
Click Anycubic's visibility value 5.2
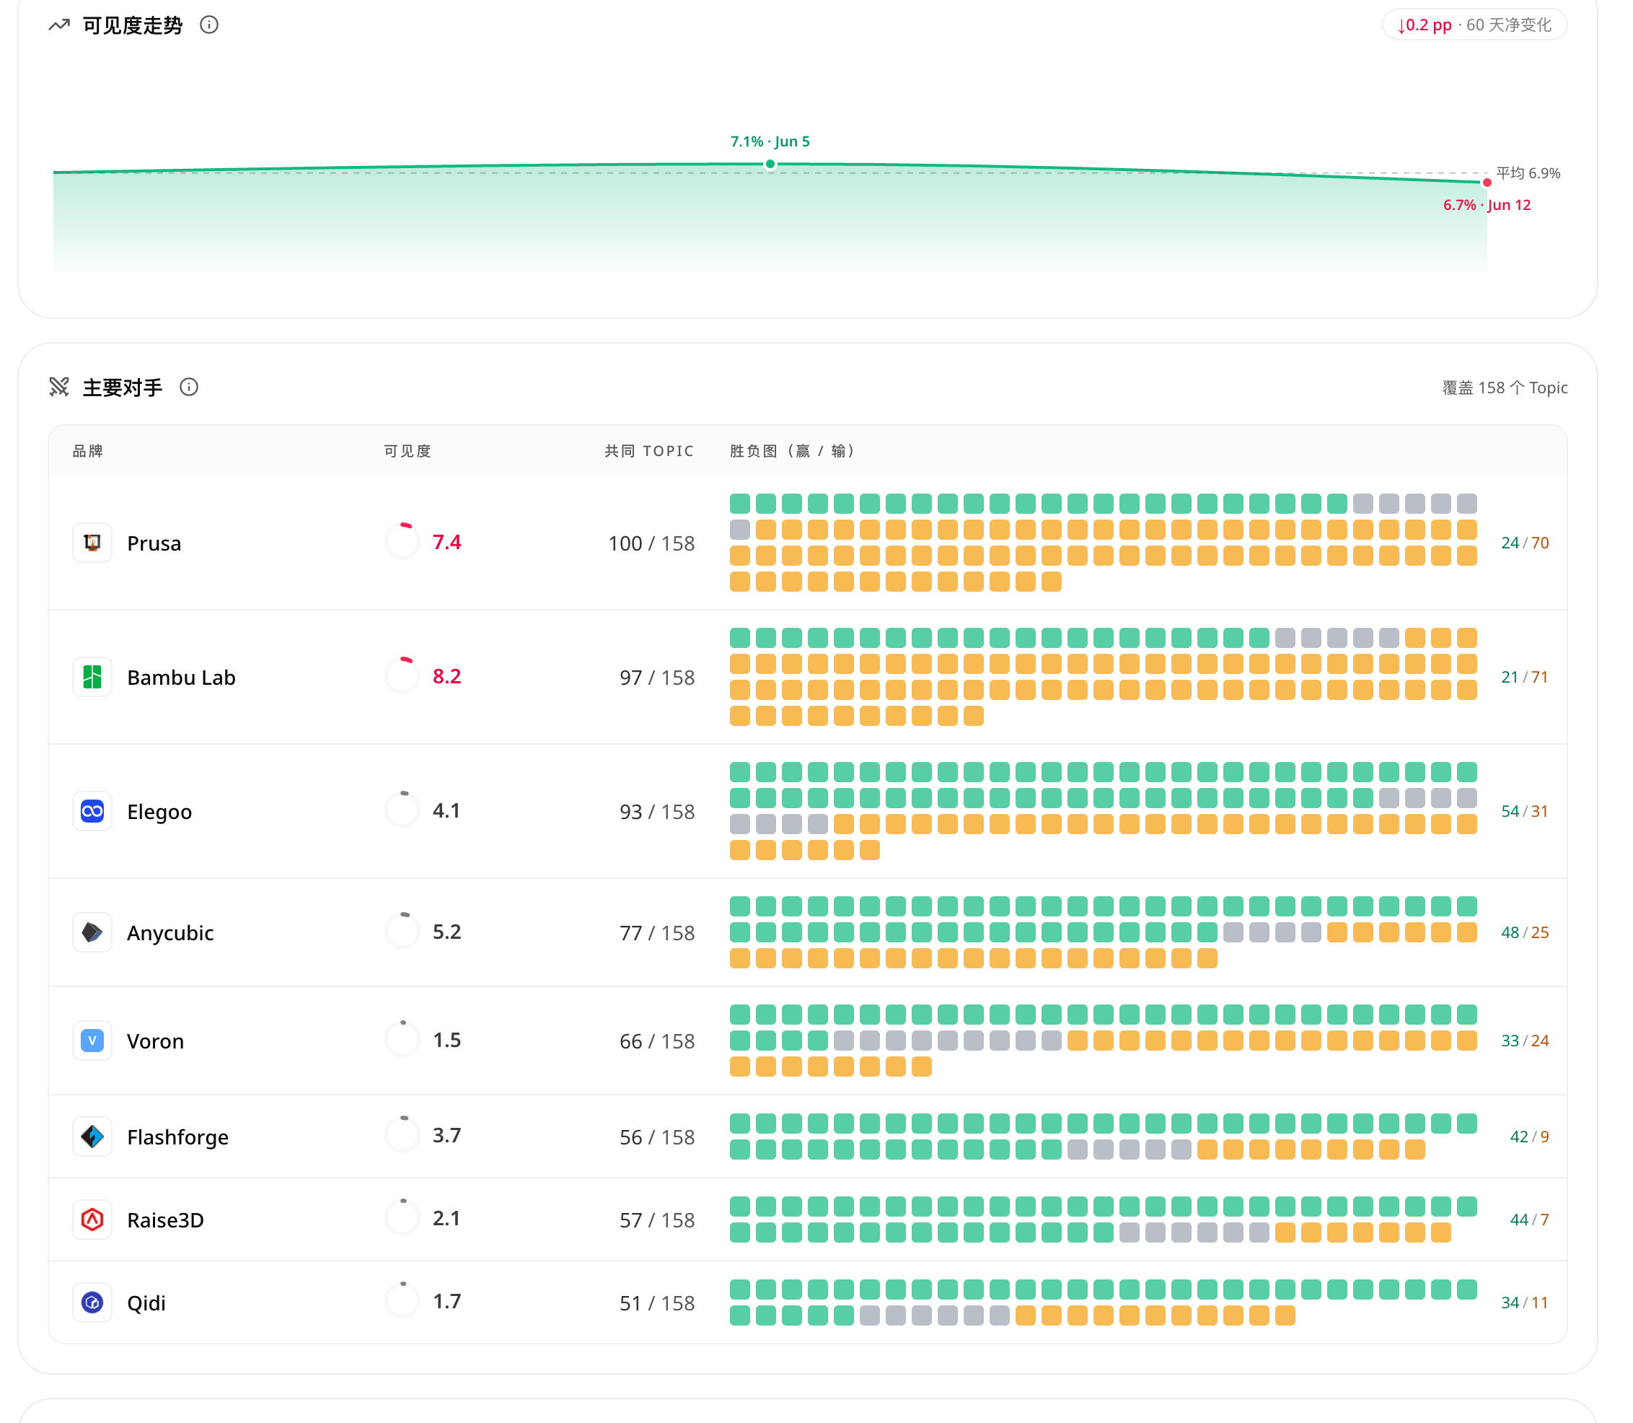[x=447, y=932]
